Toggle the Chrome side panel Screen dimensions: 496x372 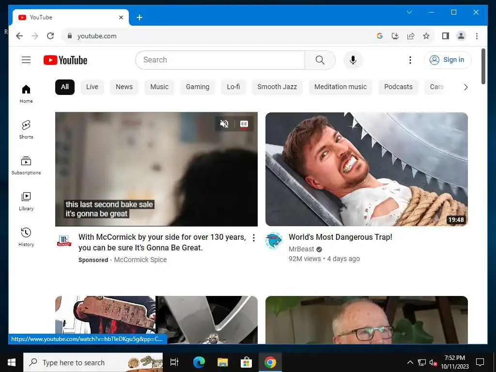[x=446, y=36]
